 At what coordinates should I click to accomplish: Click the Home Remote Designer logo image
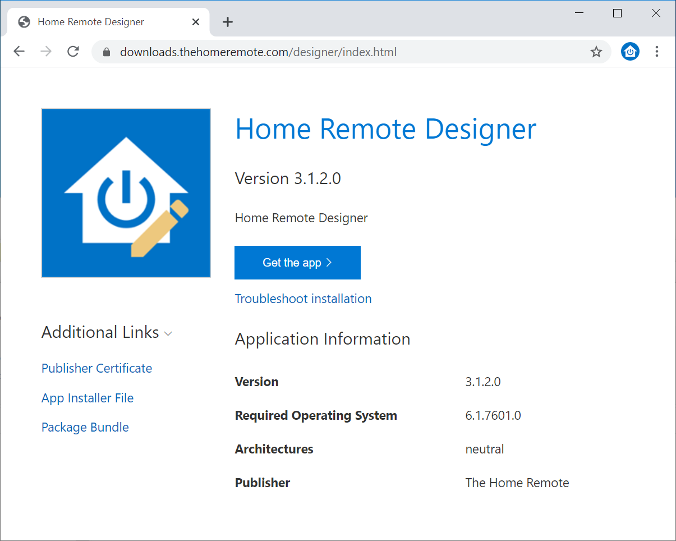point(126,192)
